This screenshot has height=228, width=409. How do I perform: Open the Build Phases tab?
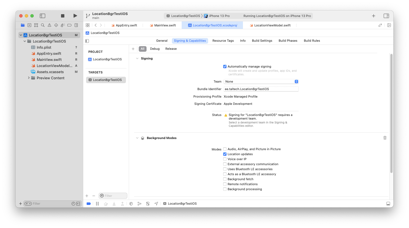tap(288, 41)
